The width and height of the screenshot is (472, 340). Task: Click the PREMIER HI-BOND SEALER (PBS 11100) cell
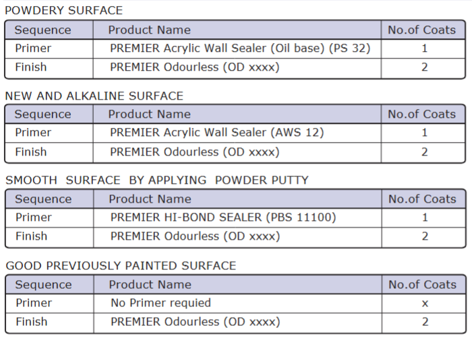click(x=223, y=217)
